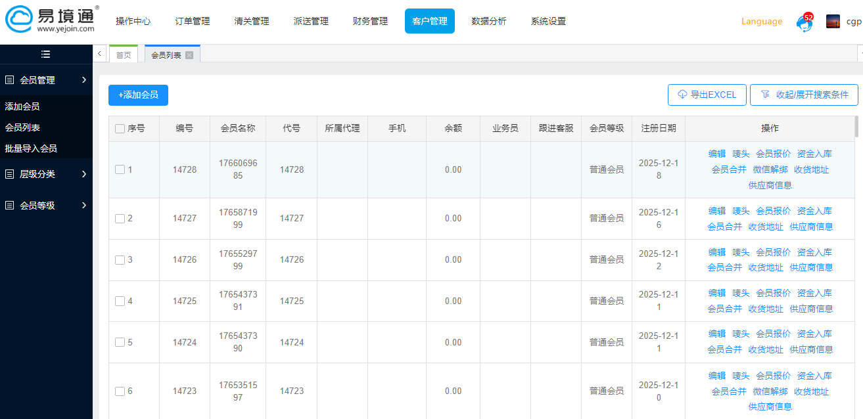Click the filter icon on 收起/展开搜索条件 button

coord(766,95)
